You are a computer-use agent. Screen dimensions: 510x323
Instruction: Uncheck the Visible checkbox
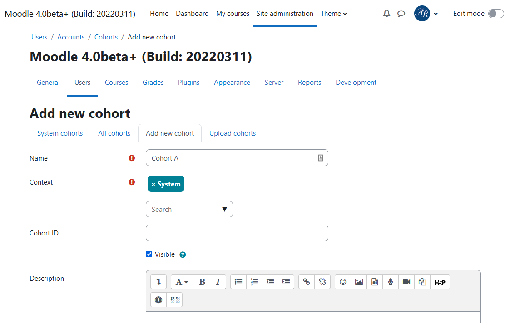pyautogui.click(x=149, y=254)
